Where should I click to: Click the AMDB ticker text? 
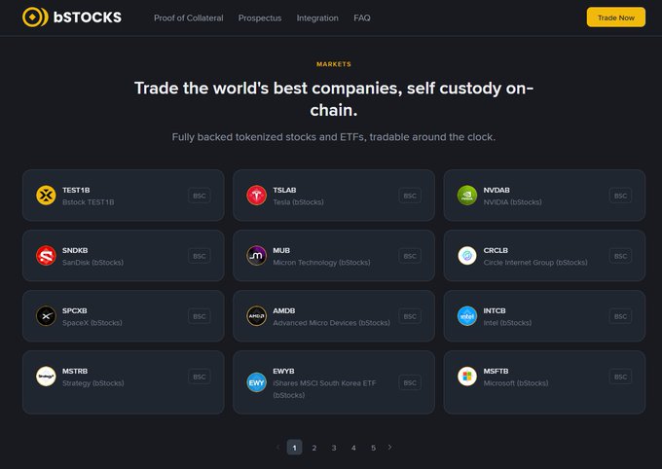283,310
